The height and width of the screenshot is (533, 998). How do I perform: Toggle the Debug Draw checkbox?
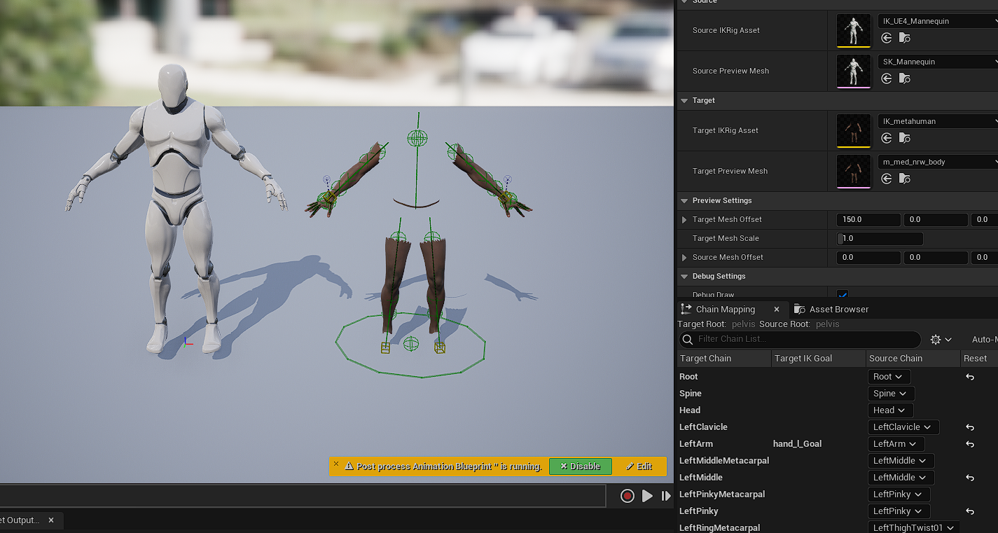[x=843, y=295]
